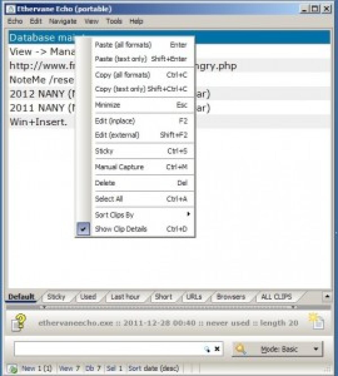
Task: Click 'Sort date (desc)' status bar entry
Action: pos(154,368)
